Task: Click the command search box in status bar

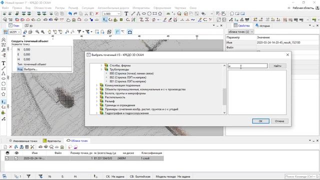Action: tap(301, 176)
